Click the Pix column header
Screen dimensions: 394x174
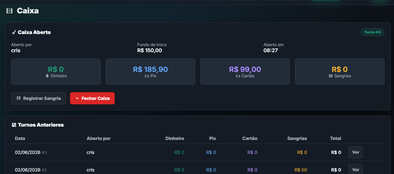pyautogui.click(x=212, y=138)
